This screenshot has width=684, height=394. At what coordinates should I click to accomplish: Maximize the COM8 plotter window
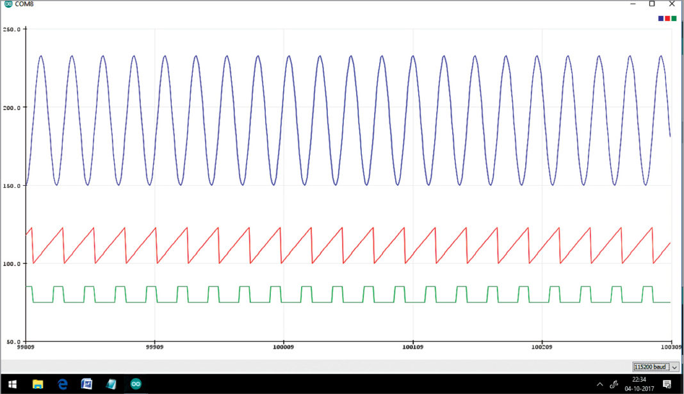click(x=652, y=4)
